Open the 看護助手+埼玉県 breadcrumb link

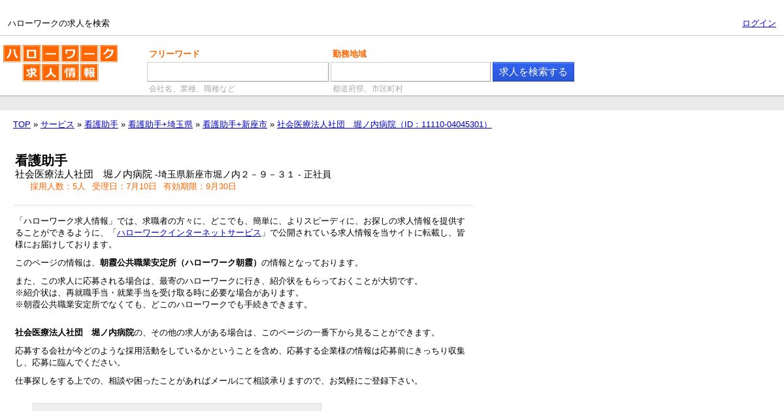(x=160, y=125)
